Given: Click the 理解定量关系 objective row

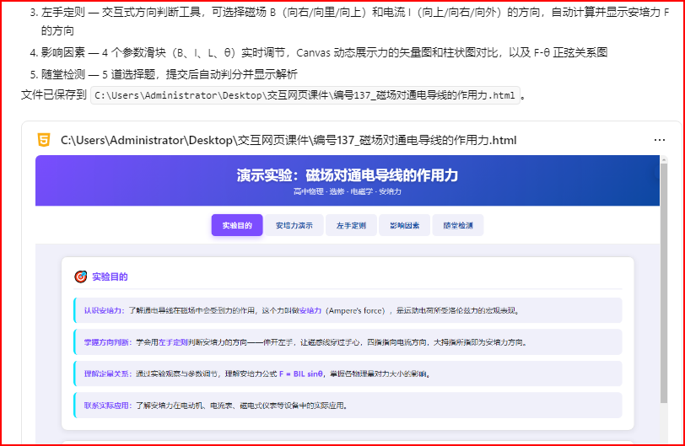Looking at the screenshot, I should [348, 373].
